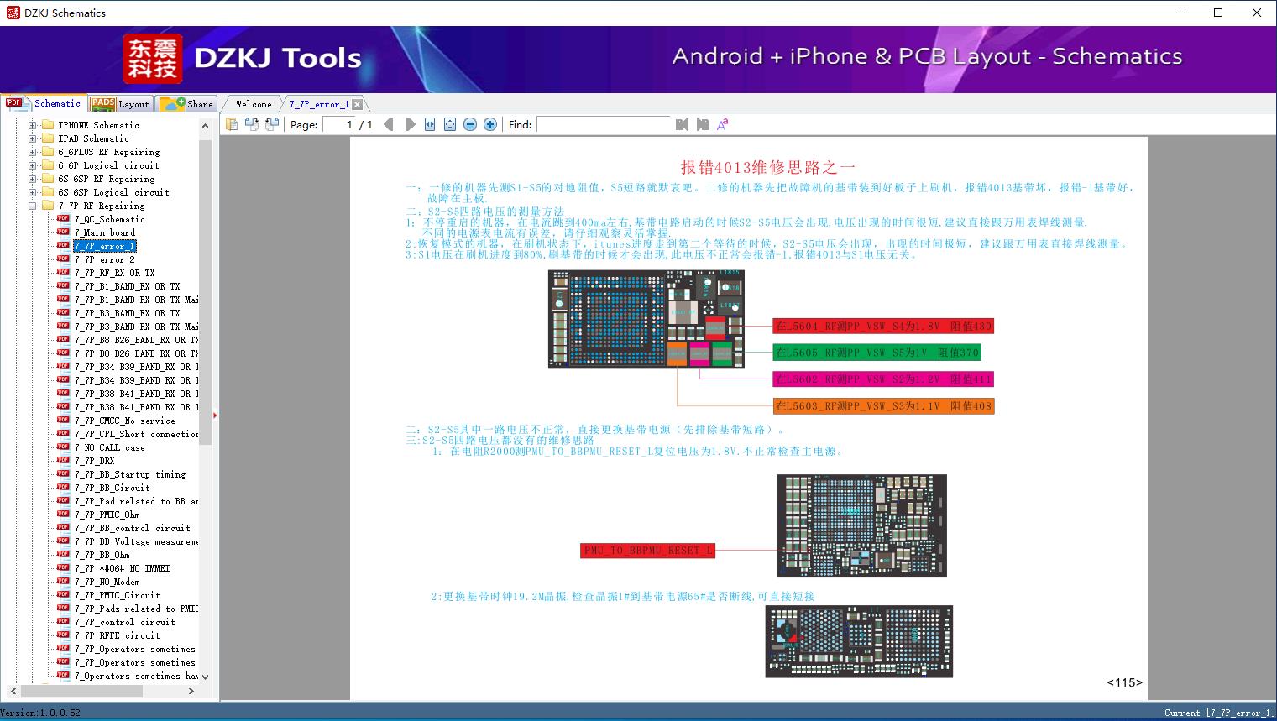This screenshot has width=1277, height=721.
Task: Click the PDF icon beside 7_7P_DRX
Action: pyautogui.click(x=63, y=461)
